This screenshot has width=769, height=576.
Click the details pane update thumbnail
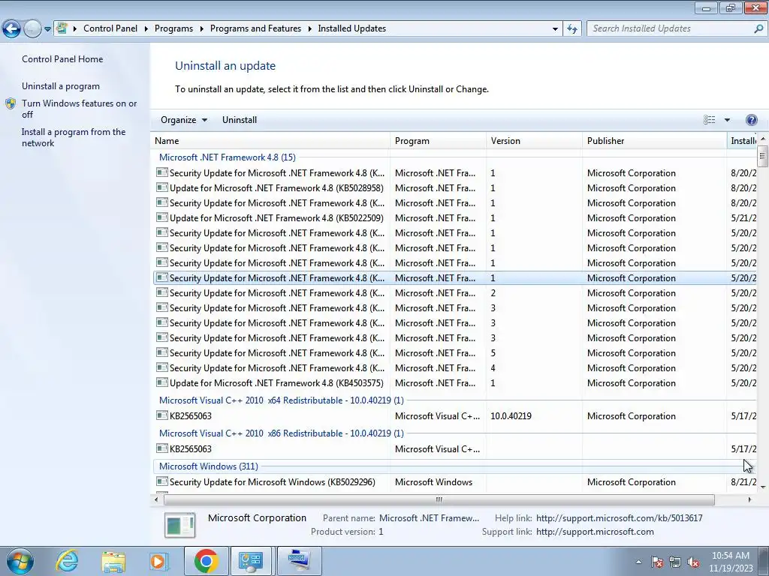[x=180, y=524]
